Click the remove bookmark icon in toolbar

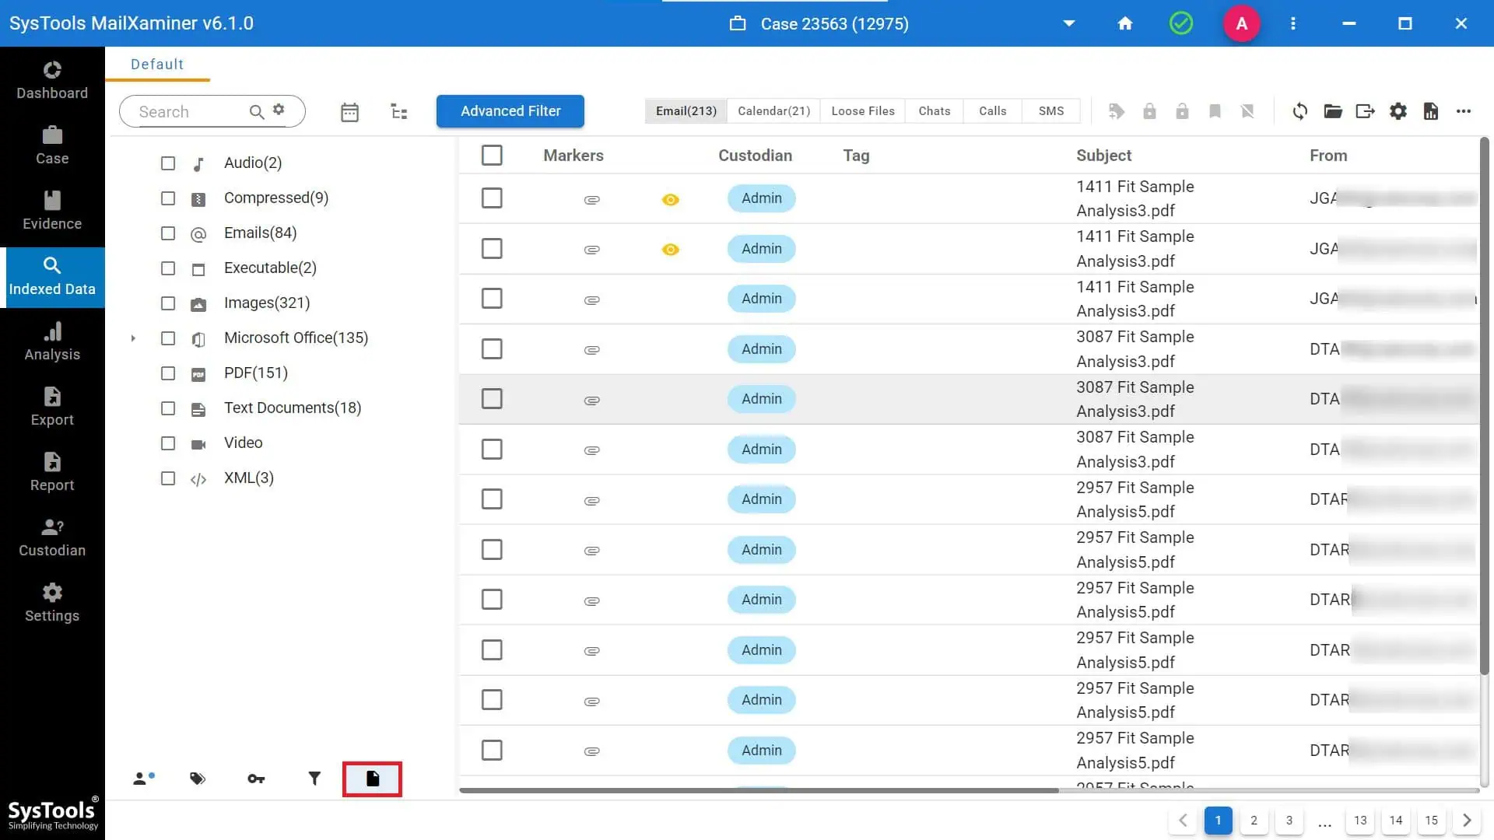pyautogui.click(x=1247, y=111)
